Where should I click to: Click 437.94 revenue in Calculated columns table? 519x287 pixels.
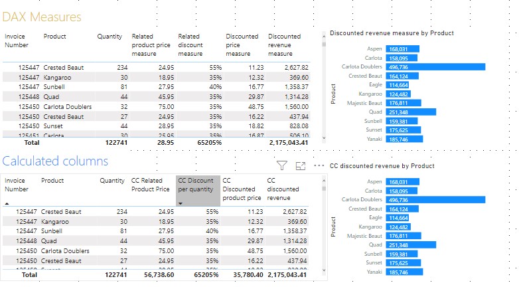(x=296, y=261)
